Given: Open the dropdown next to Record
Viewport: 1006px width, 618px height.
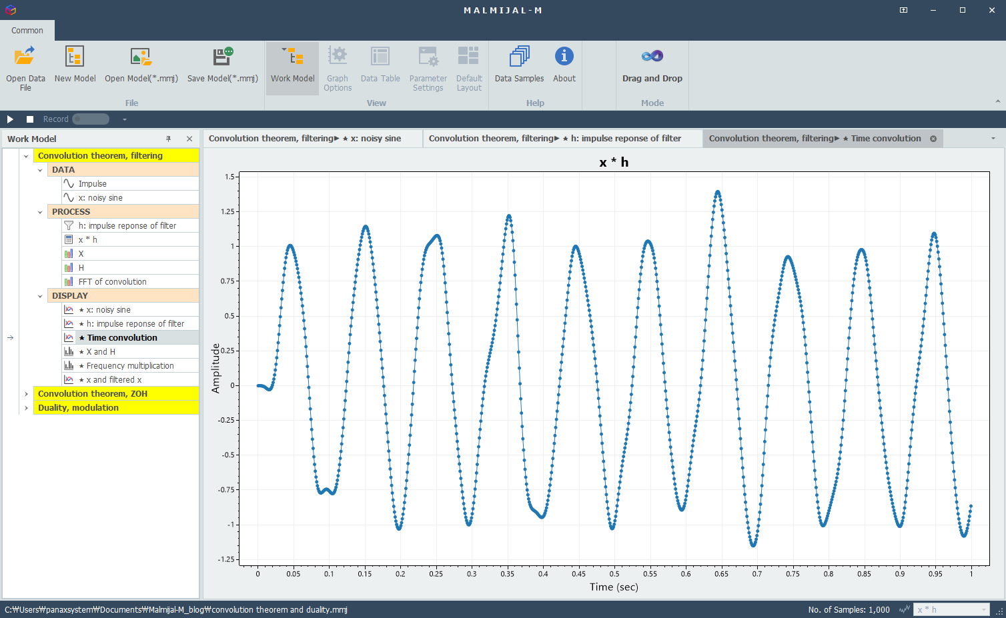Looking at the screenshot, I should click(x=124, y=119).
